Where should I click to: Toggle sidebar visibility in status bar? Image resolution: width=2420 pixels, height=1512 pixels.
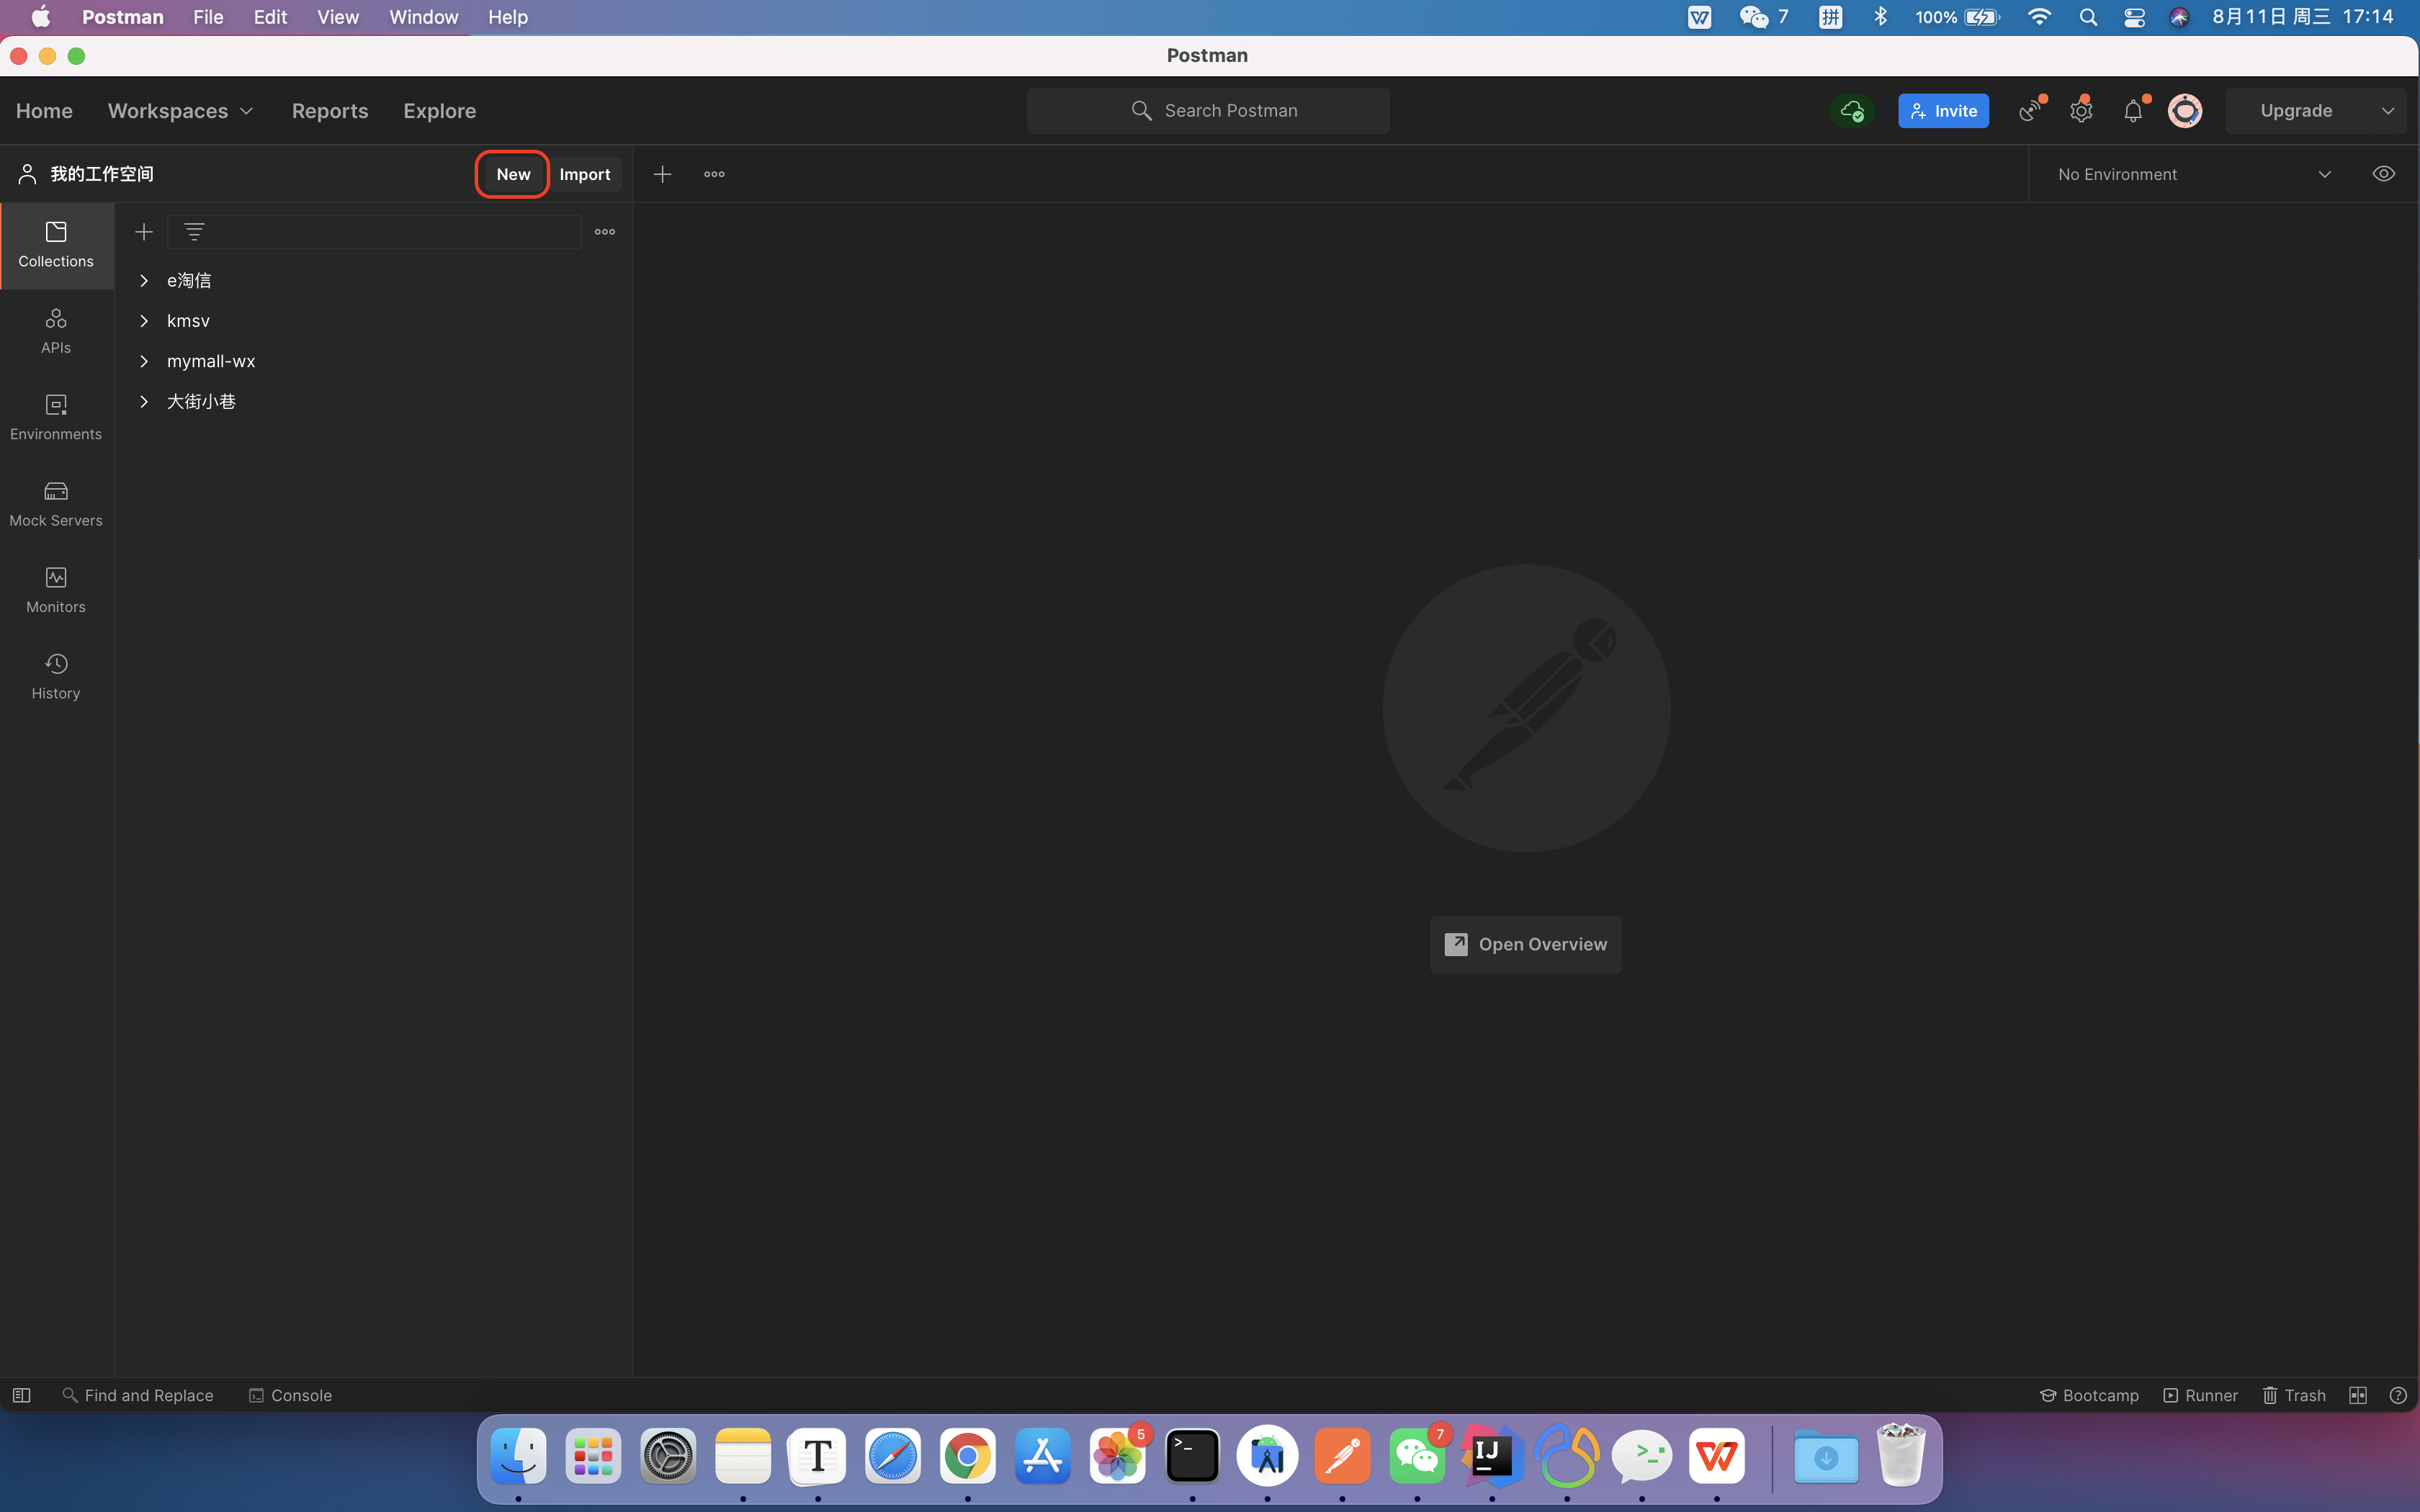(21, 1395)
